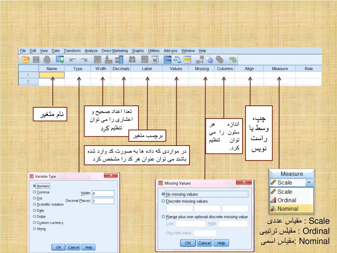Click the Values column header
This screenshot has width=337, height=253.
point(176,69)
